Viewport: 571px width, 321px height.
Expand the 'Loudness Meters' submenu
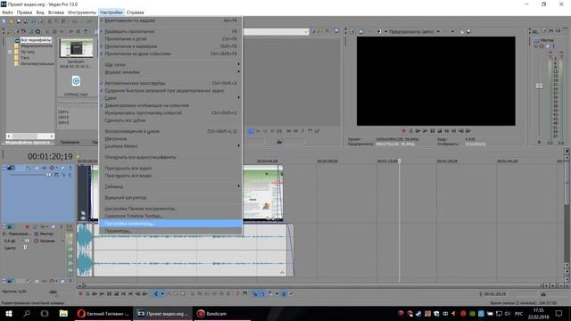tap(170, 146)
